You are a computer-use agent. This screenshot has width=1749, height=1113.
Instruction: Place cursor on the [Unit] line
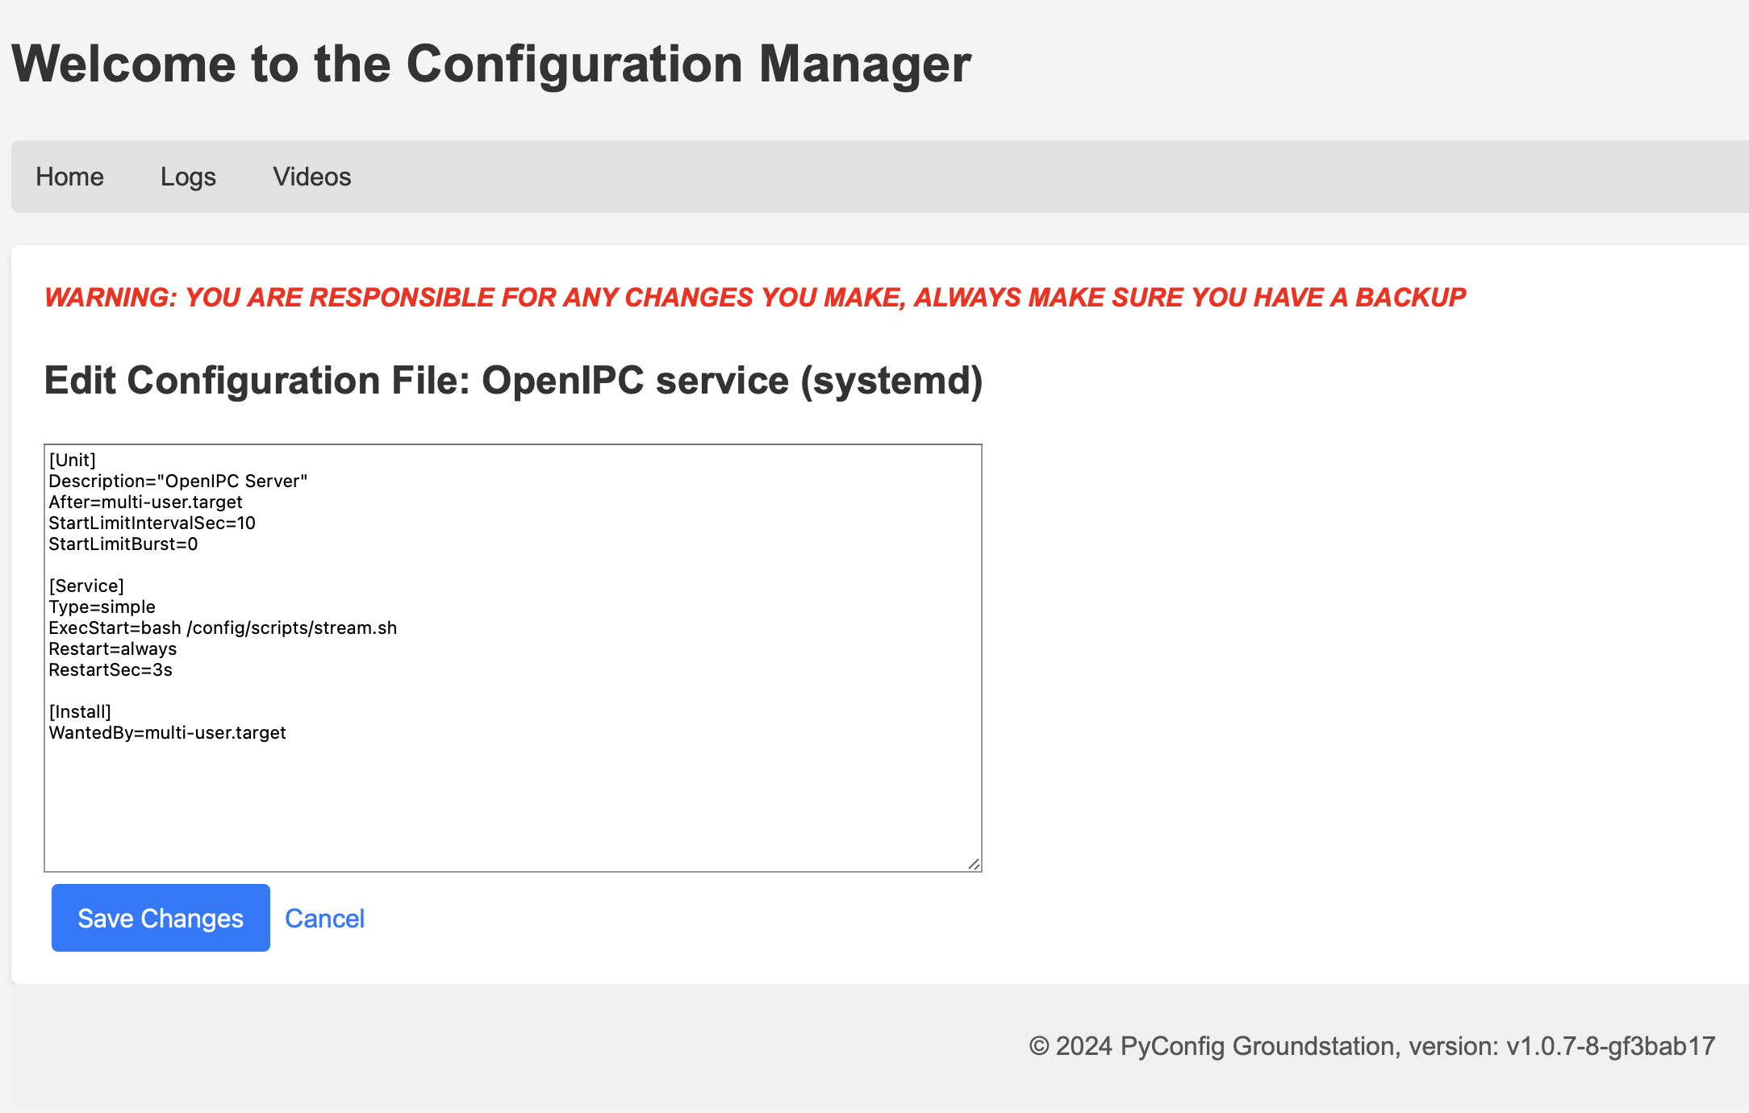(73, 460)
